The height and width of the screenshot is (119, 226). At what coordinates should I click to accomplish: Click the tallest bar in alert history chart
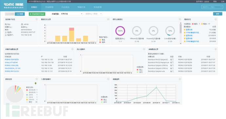72,35
